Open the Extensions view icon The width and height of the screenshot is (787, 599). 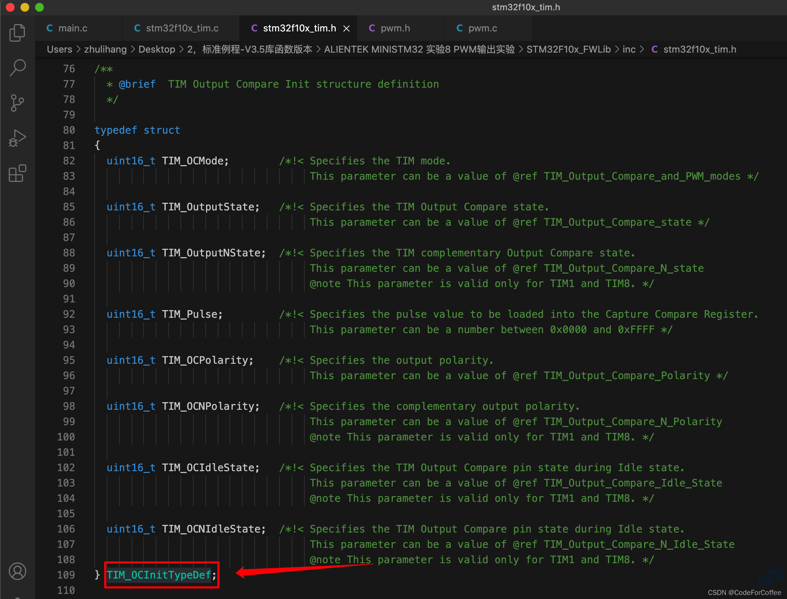click(x=17, y=173)
